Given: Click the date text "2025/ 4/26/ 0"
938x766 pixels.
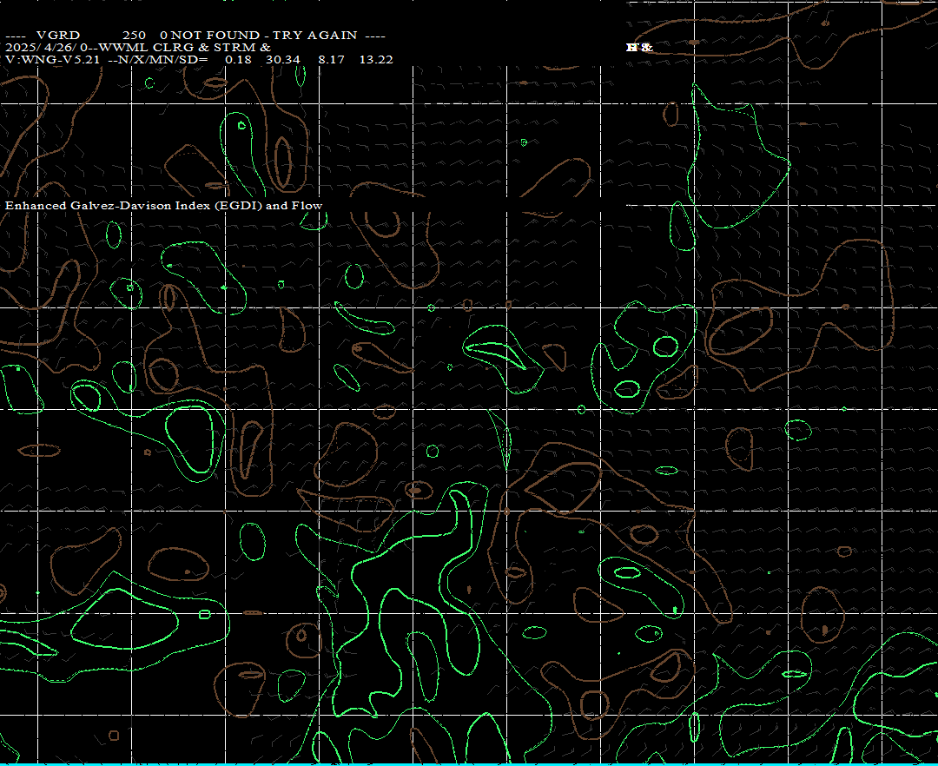Looking at the screenshot, I should coord(45,47).
